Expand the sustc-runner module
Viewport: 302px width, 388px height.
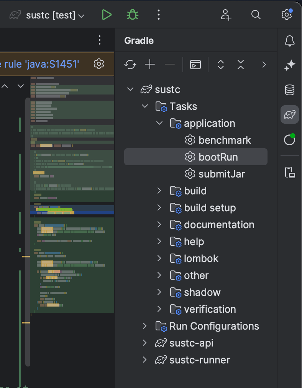click(x=145, y=360)
